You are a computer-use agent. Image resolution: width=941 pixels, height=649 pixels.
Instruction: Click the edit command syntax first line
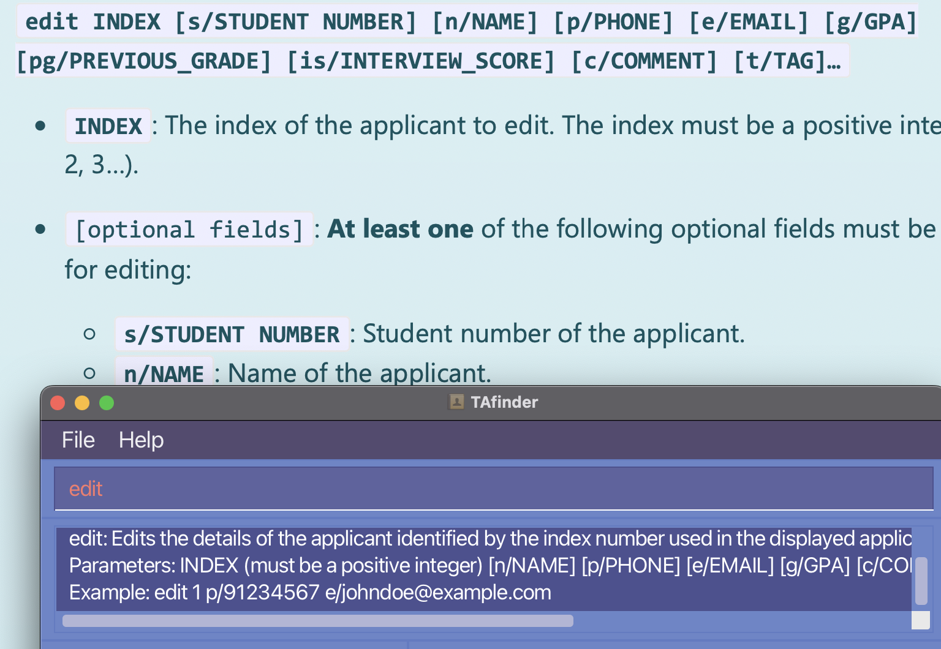pos(467,22)
